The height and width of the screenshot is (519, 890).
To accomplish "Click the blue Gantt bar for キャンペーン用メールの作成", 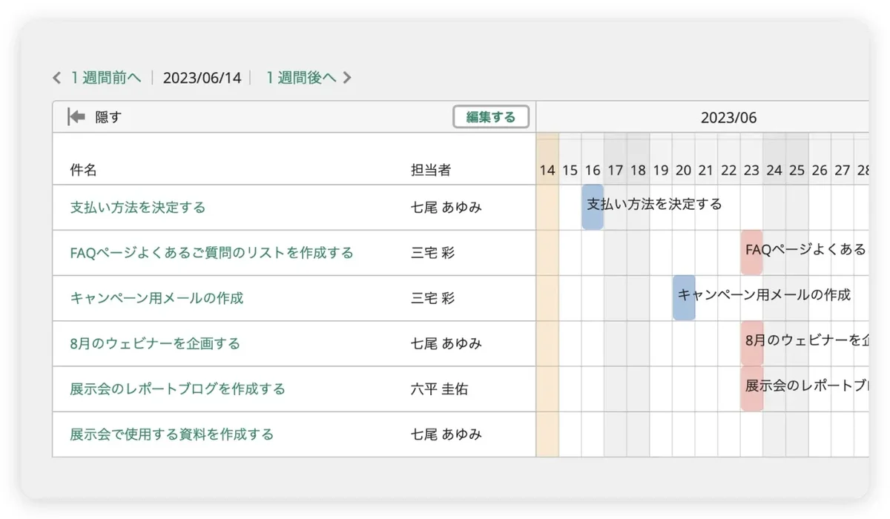I will 684,297.
